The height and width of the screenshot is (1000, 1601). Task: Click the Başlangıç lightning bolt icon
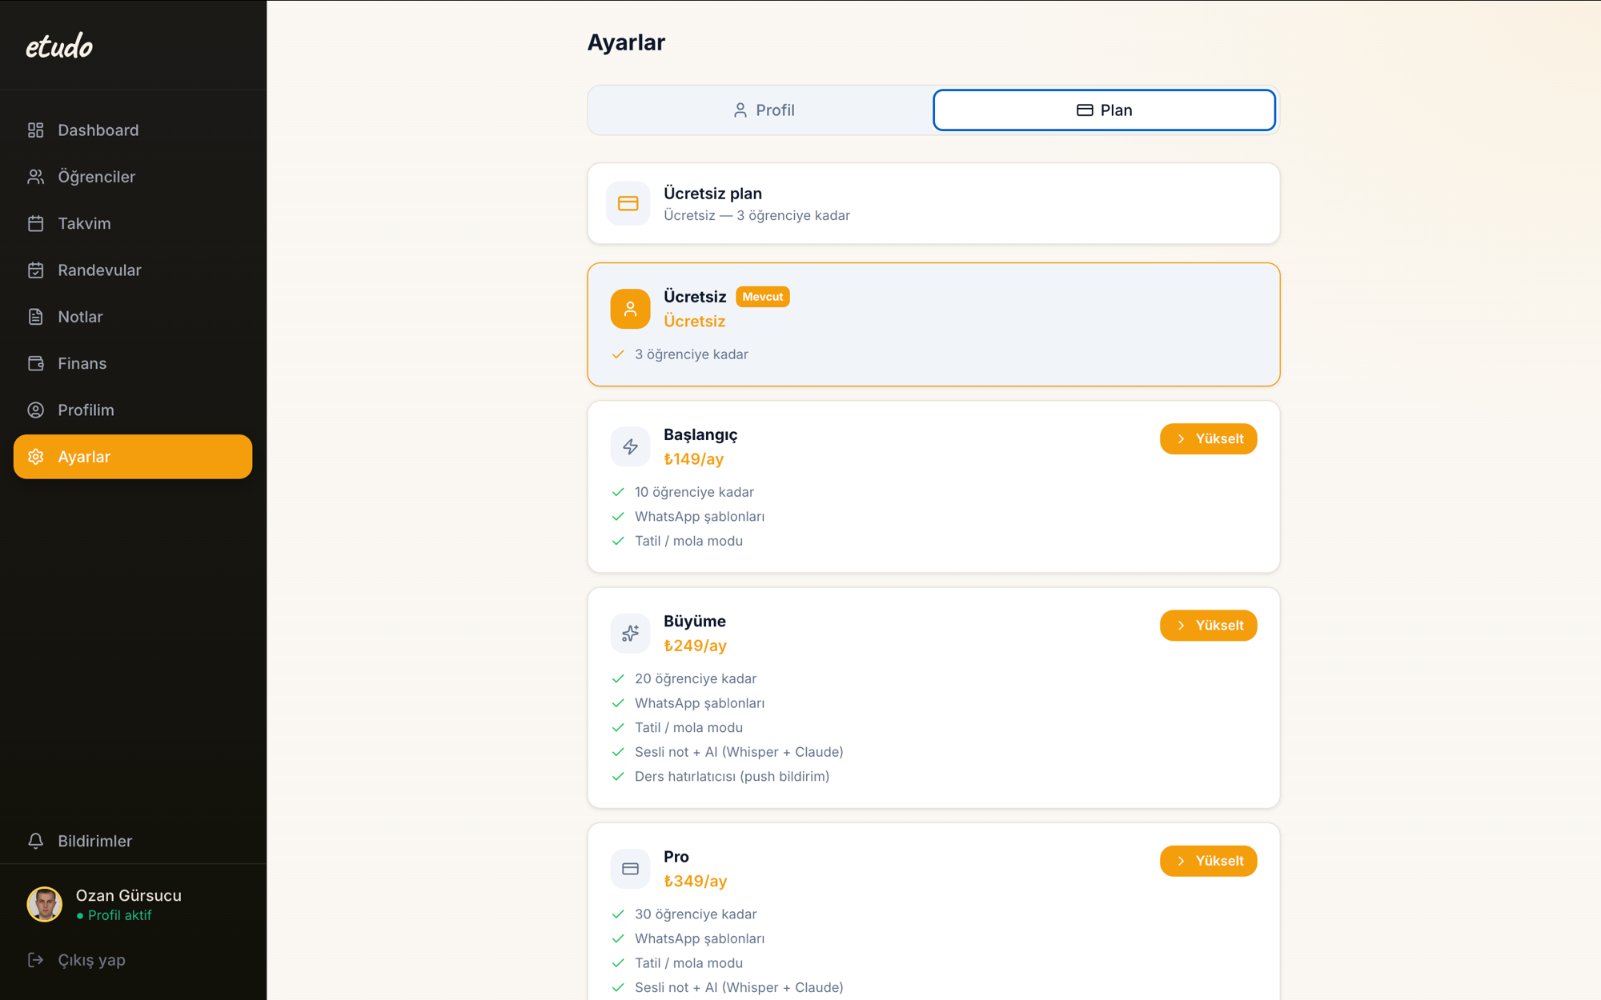pos(630,446)
